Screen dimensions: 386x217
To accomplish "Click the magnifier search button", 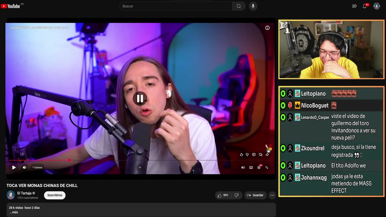I will point(239,6).
